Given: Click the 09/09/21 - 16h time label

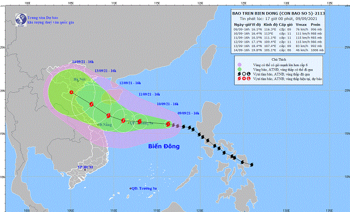Looking at the screenshot, I should (x=188, y=114).
